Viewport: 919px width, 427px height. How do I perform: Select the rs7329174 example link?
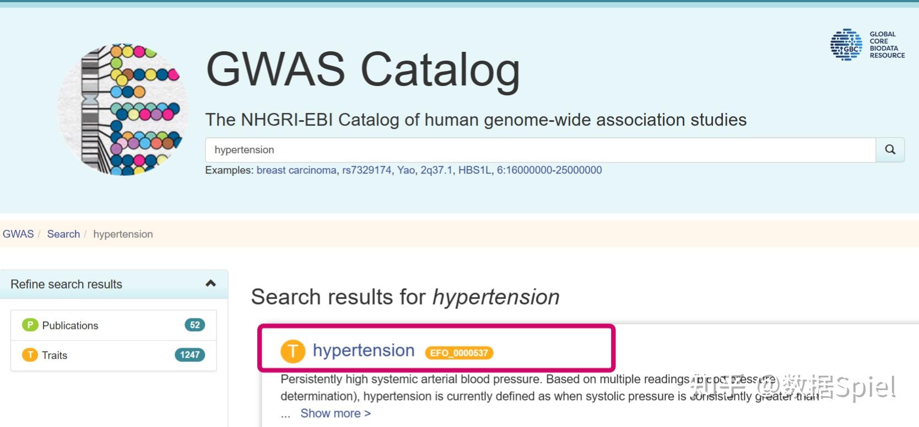click(x=366, y=170)
